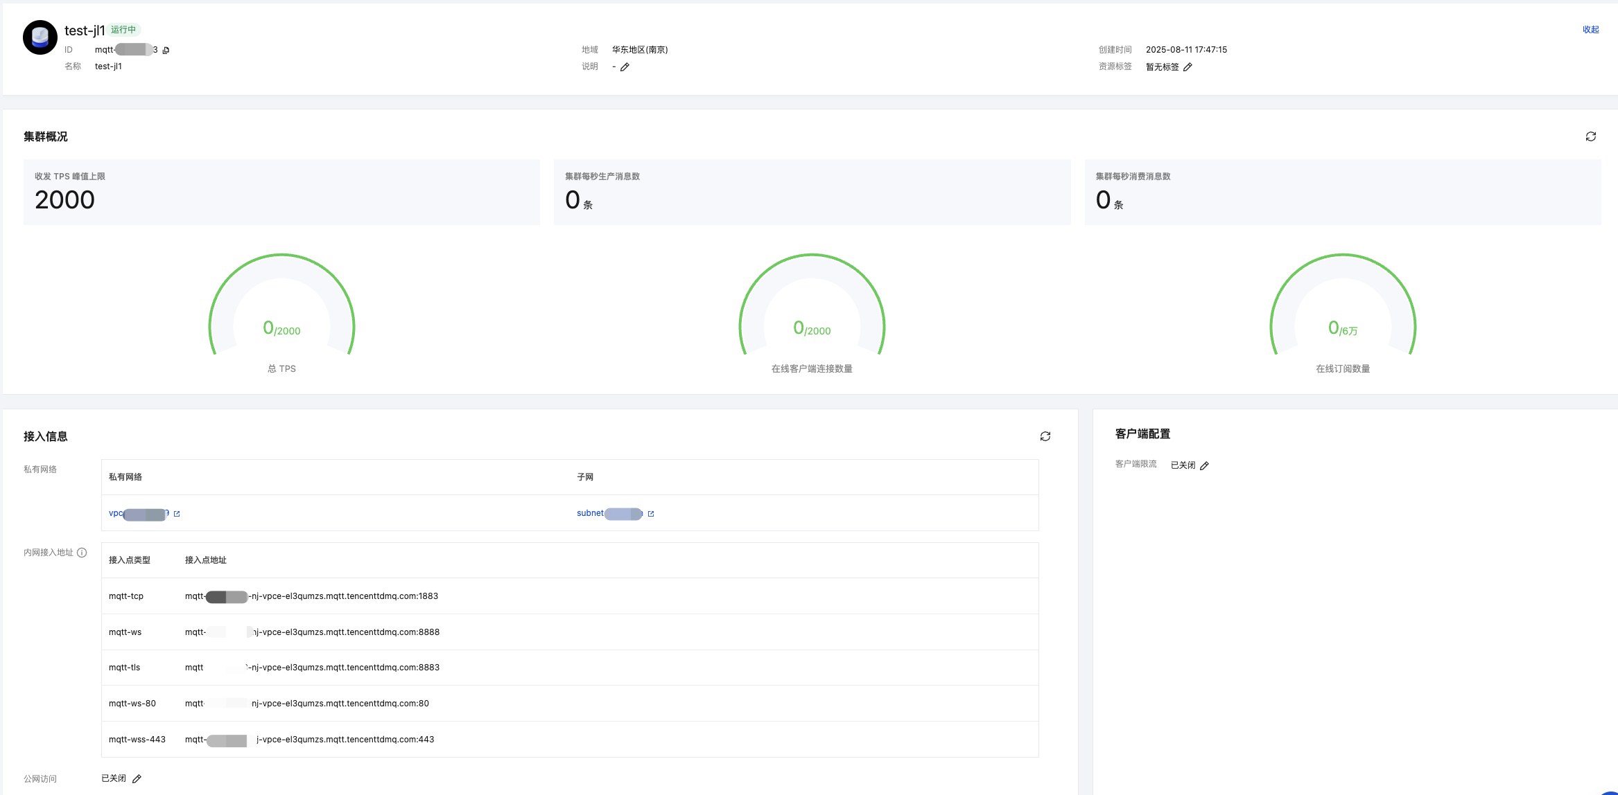Refresh the 接入信息 access info section

tap(1045, 436)
